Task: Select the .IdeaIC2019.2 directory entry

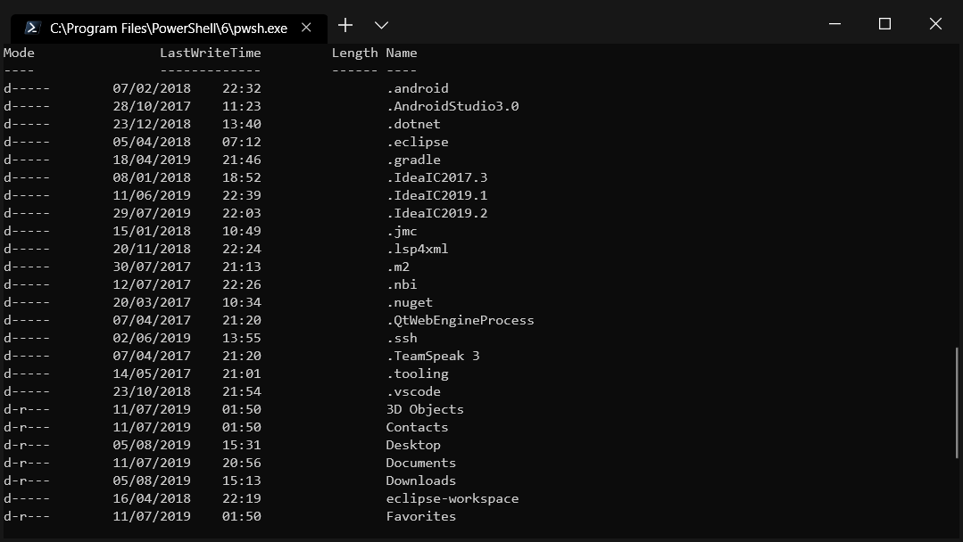Action: pos(438,213)
